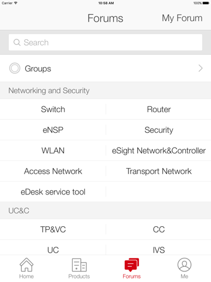
Task: Open the Security forum
Action: click(159, 130)
